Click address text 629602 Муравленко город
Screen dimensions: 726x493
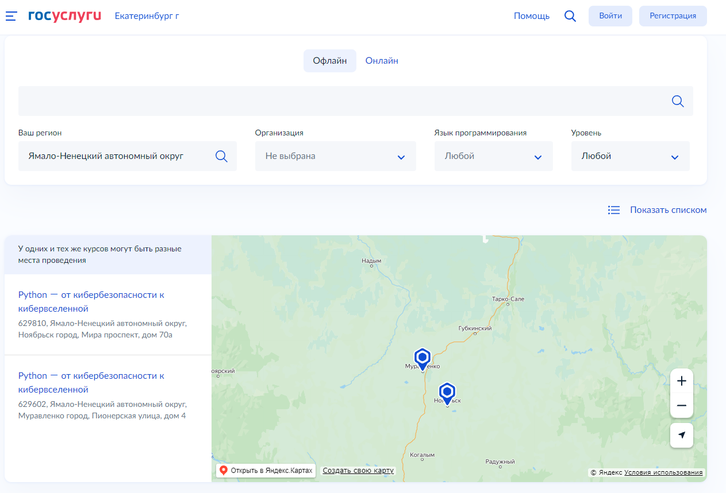tap(102, 410)
